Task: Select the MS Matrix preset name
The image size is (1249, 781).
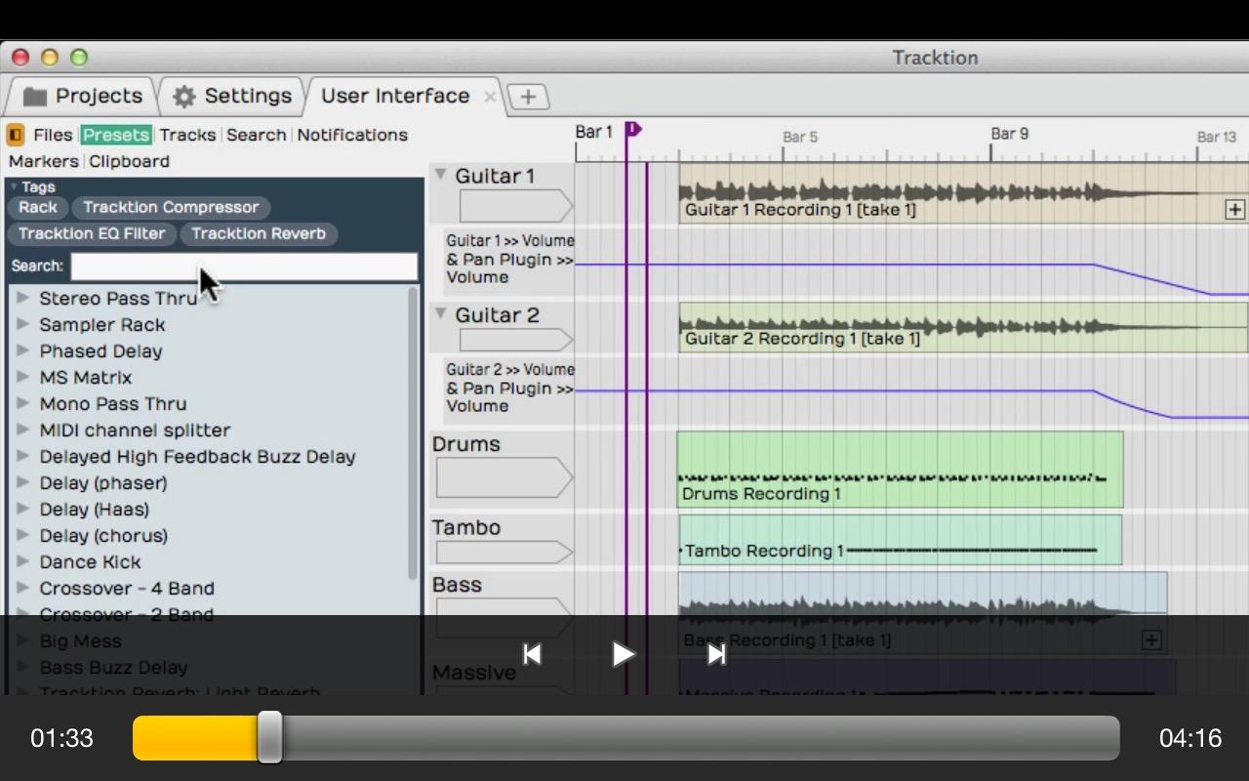Action: click(86, 377)
